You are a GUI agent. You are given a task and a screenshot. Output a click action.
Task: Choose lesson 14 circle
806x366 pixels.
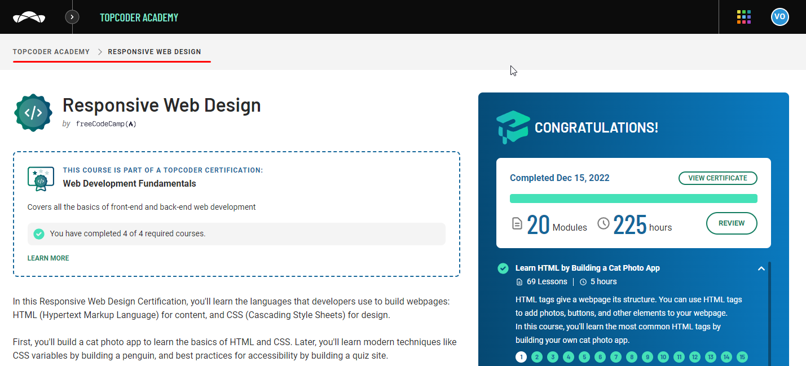[x=726, y=357]
